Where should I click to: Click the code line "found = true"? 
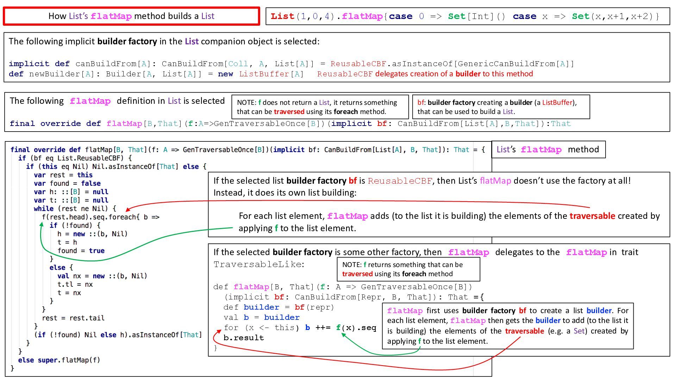pos(81,251)
